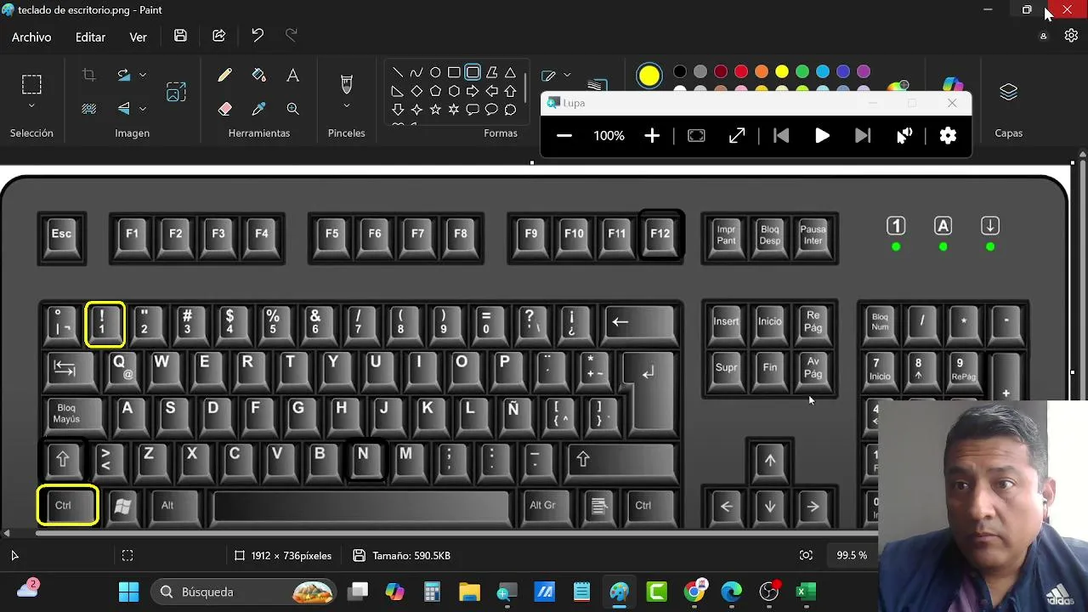Pick the triangle shape
This screenshot has height=612, width=1088.
point(510,72)
